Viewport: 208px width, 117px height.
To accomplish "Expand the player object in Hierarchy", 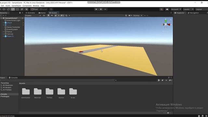I will (4, 23).
